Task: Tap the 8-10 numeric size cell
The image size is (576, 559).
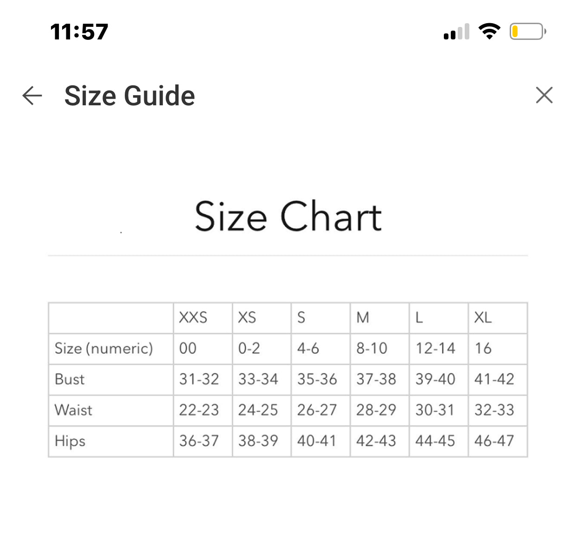Action: 379,348
